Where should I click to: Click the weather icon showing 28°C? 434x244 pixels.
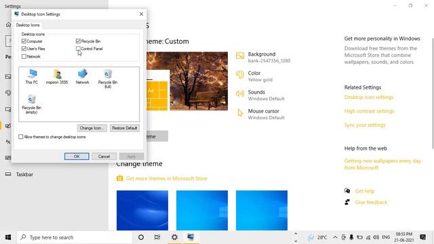311,237
